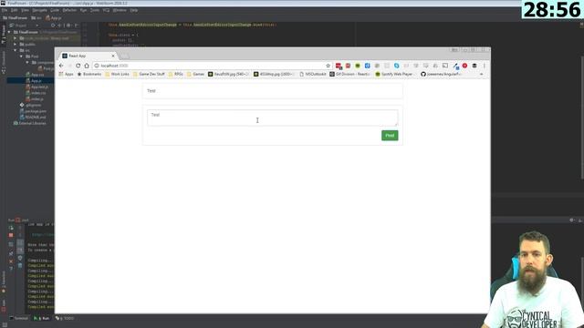Select README.md in the project tree

pyautogui.click(x=33, y=118)
